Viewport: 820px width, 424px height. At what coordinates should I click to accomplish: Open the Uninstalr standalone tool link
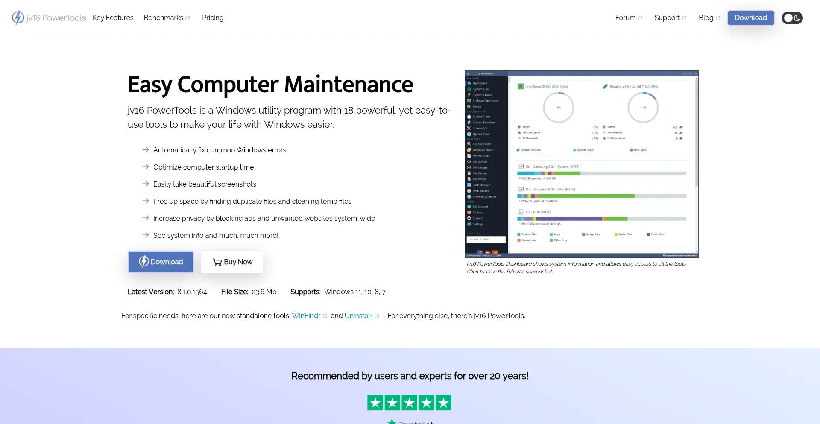click(358, 316)
